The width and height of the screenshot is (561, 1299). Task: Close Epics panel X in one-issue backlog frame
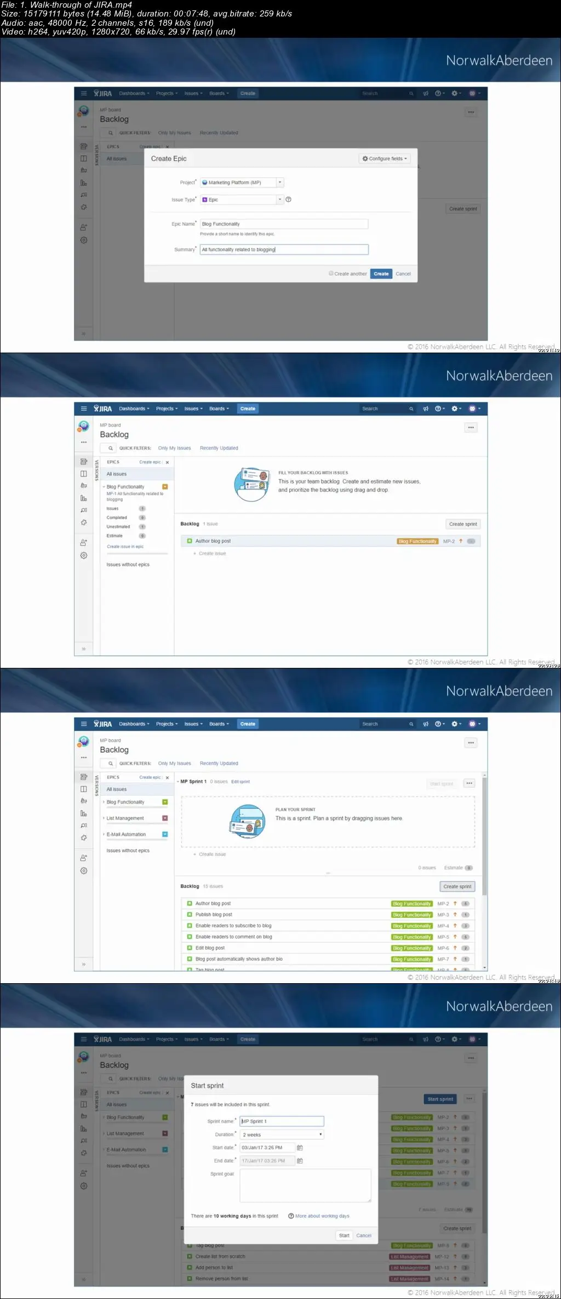tap(167, 462)
